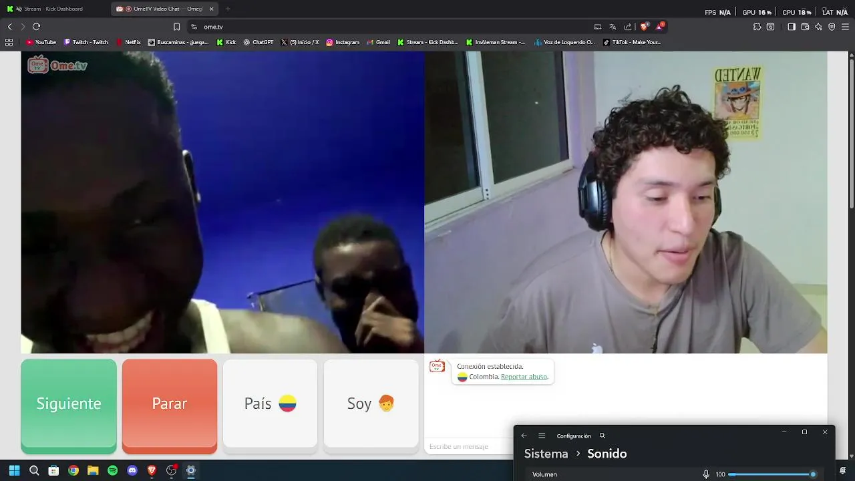The height and width of the screenshot is (481, 855).
Task: Open the YouTube bookmark
Action: point(41,42)
